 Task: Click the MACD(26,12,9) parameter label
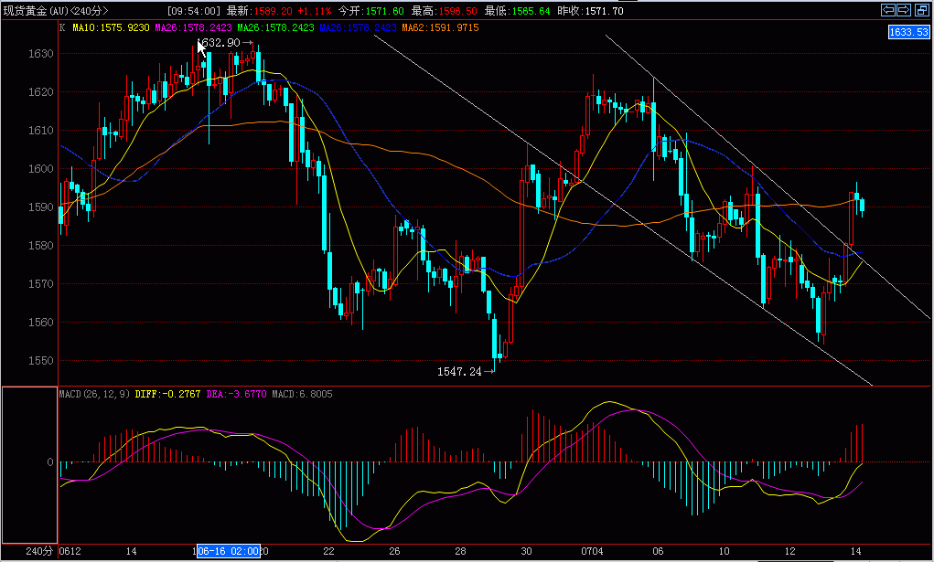point(94,394)
